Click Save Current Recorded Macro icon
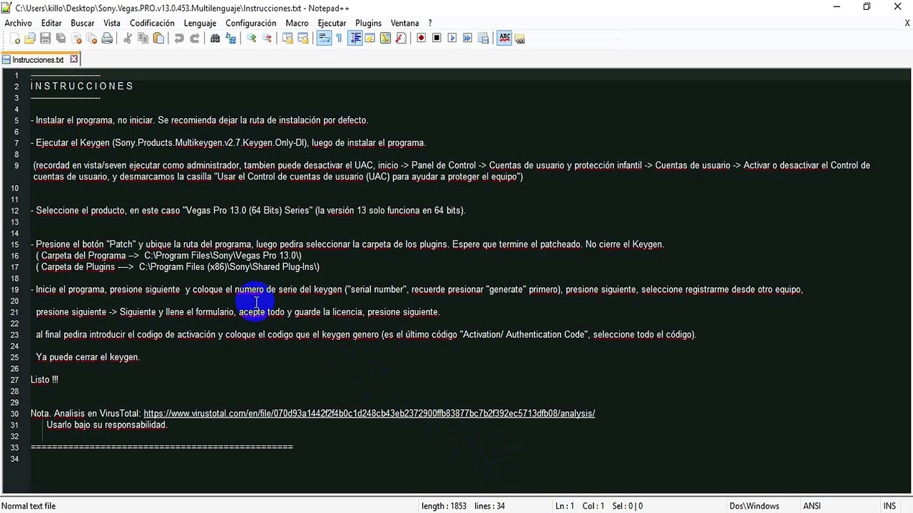Image resolution: width=913 pixels, height=513 pixels. [x=483, y=38]
